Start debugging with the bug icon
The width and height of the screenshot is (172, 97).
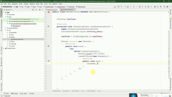pyautogui.click(x=139, y=7)
